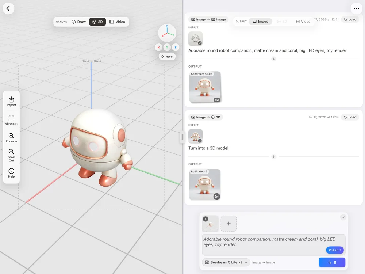
Task: Reset the 3D camera view
Action: (x=167, y=56)
